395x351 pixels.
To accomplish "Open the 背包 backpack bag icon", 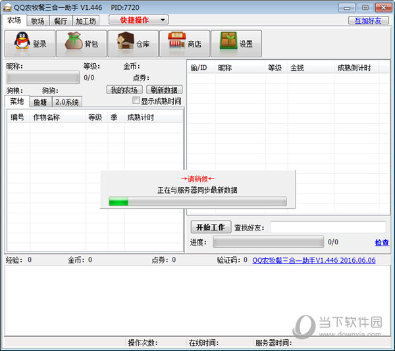I will 82,43.
